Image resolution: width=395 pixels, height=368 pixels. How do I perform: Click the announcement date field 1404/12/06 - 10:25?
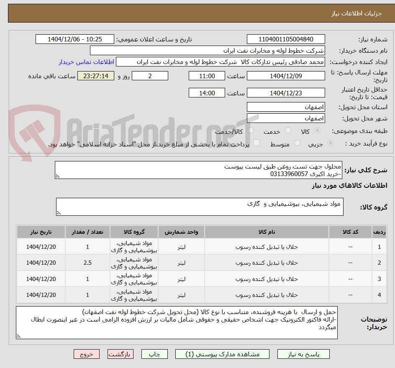point(75,39)
